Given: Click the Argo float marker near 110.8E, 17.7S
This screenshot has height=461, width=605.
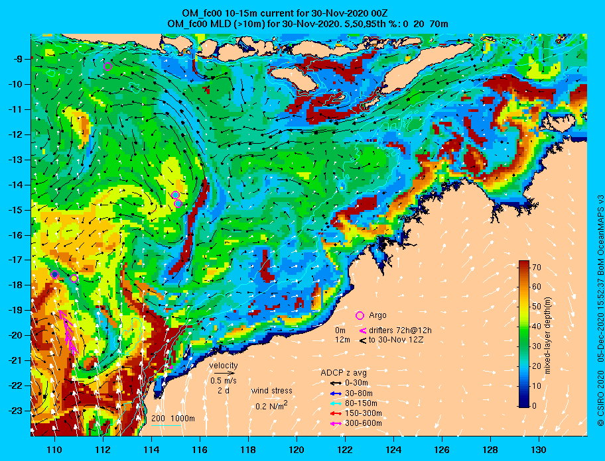Looking at the screenshot, I should pos(74,278).
